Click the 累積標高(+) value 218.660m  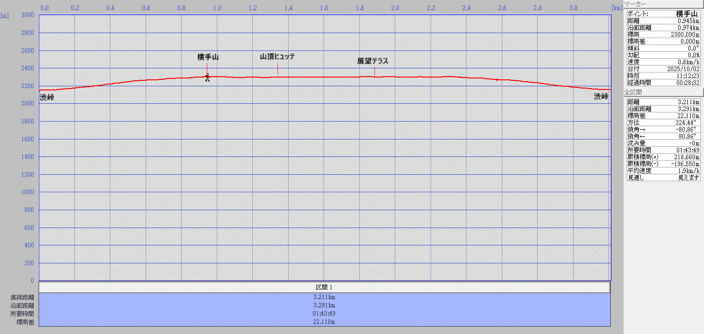pyautogui.click(x=687, y=157)
